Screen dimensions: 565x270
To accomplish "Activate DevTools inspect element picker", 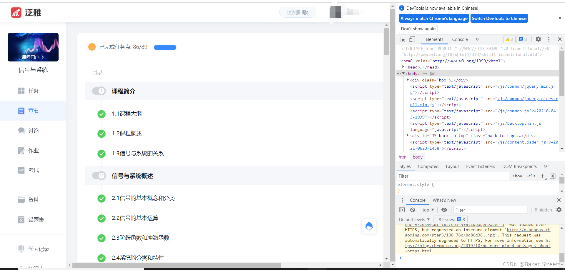I will (x=402, y=39).
